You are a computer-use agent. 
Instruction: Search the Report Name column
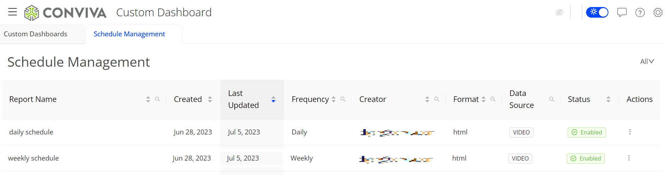158,99
